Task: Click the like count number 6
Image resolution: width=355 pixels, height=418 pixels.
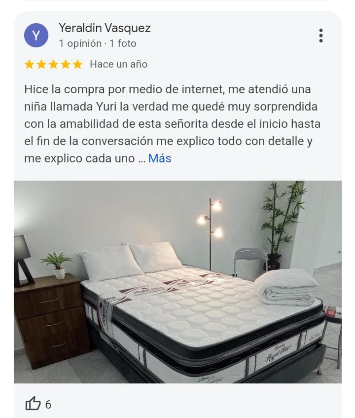Action: click(x=48, y=404)
